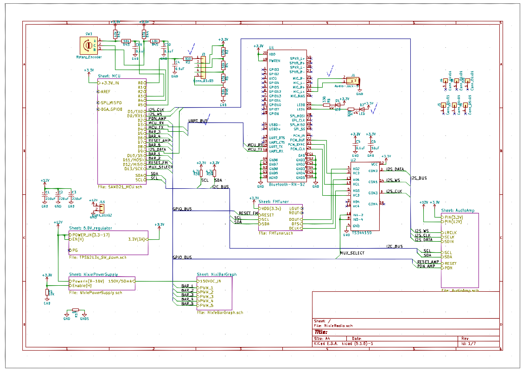Open the 5.0V_regulator sheet block
This screenshot has width=523, height=372.
108,242
